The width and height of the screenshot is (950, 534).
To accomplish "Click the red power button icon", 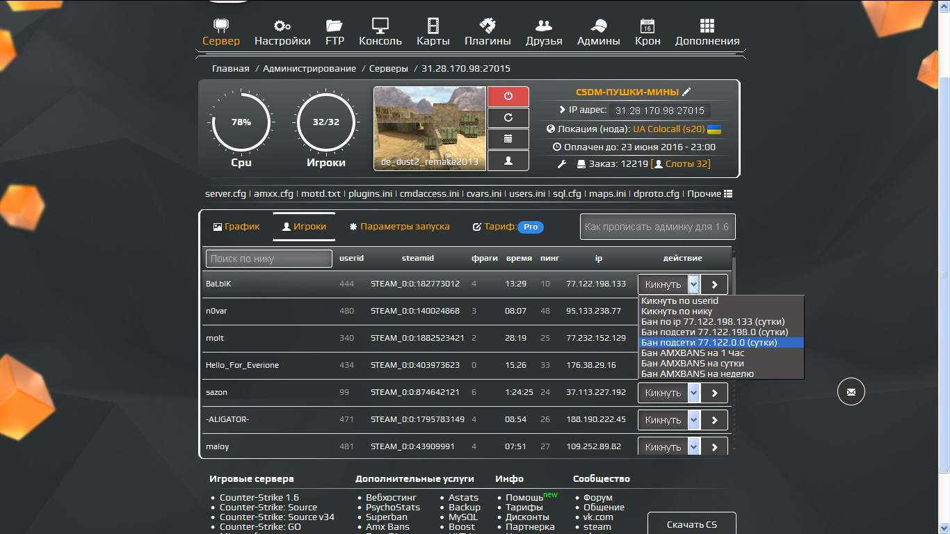I will tap(508, 97).
